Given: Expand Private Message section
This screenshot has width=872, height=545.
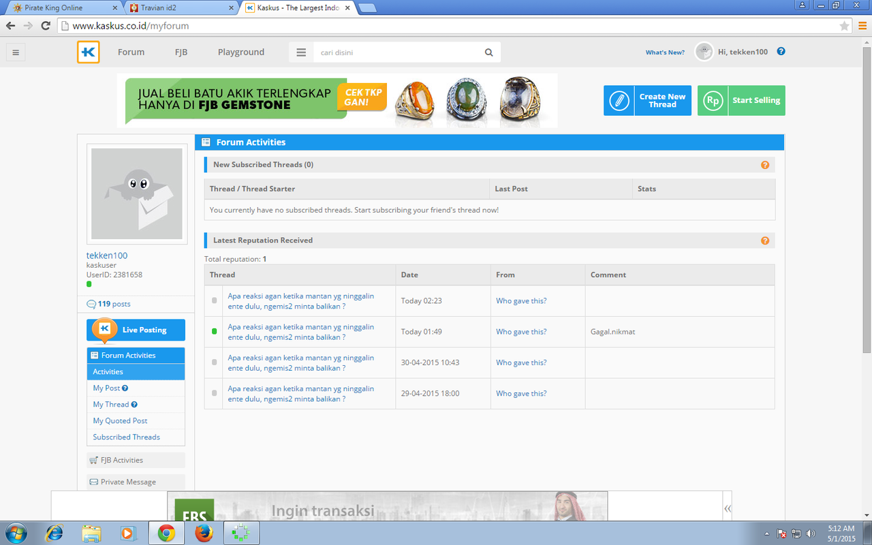Looking at the screenshot, I should tap(136, 482).
